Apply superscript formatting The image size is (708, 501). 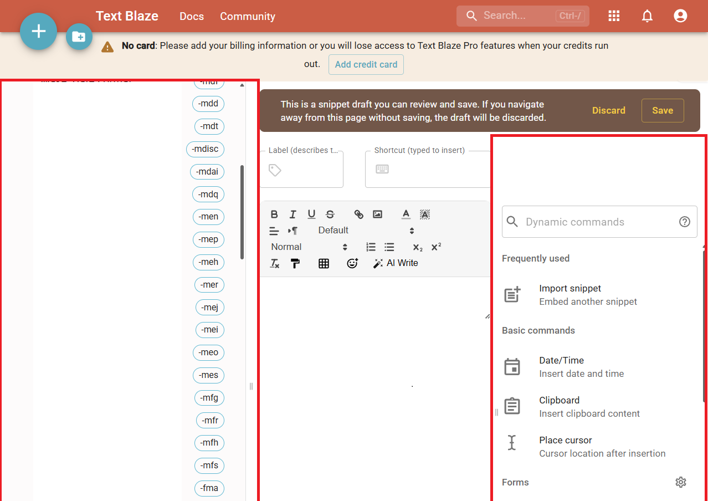pyautogui.click(x=437, y=247)
